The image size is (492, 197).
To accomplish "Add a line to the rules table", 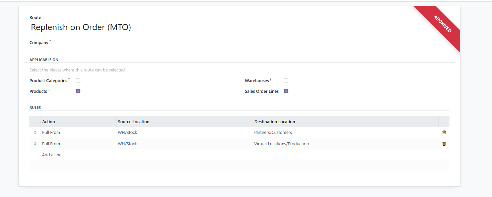I will click(52, 155).
